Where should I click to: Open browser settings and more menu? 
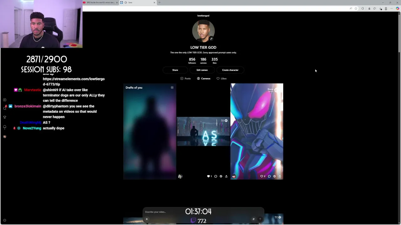pyautogui.click(x=392, y=8)
